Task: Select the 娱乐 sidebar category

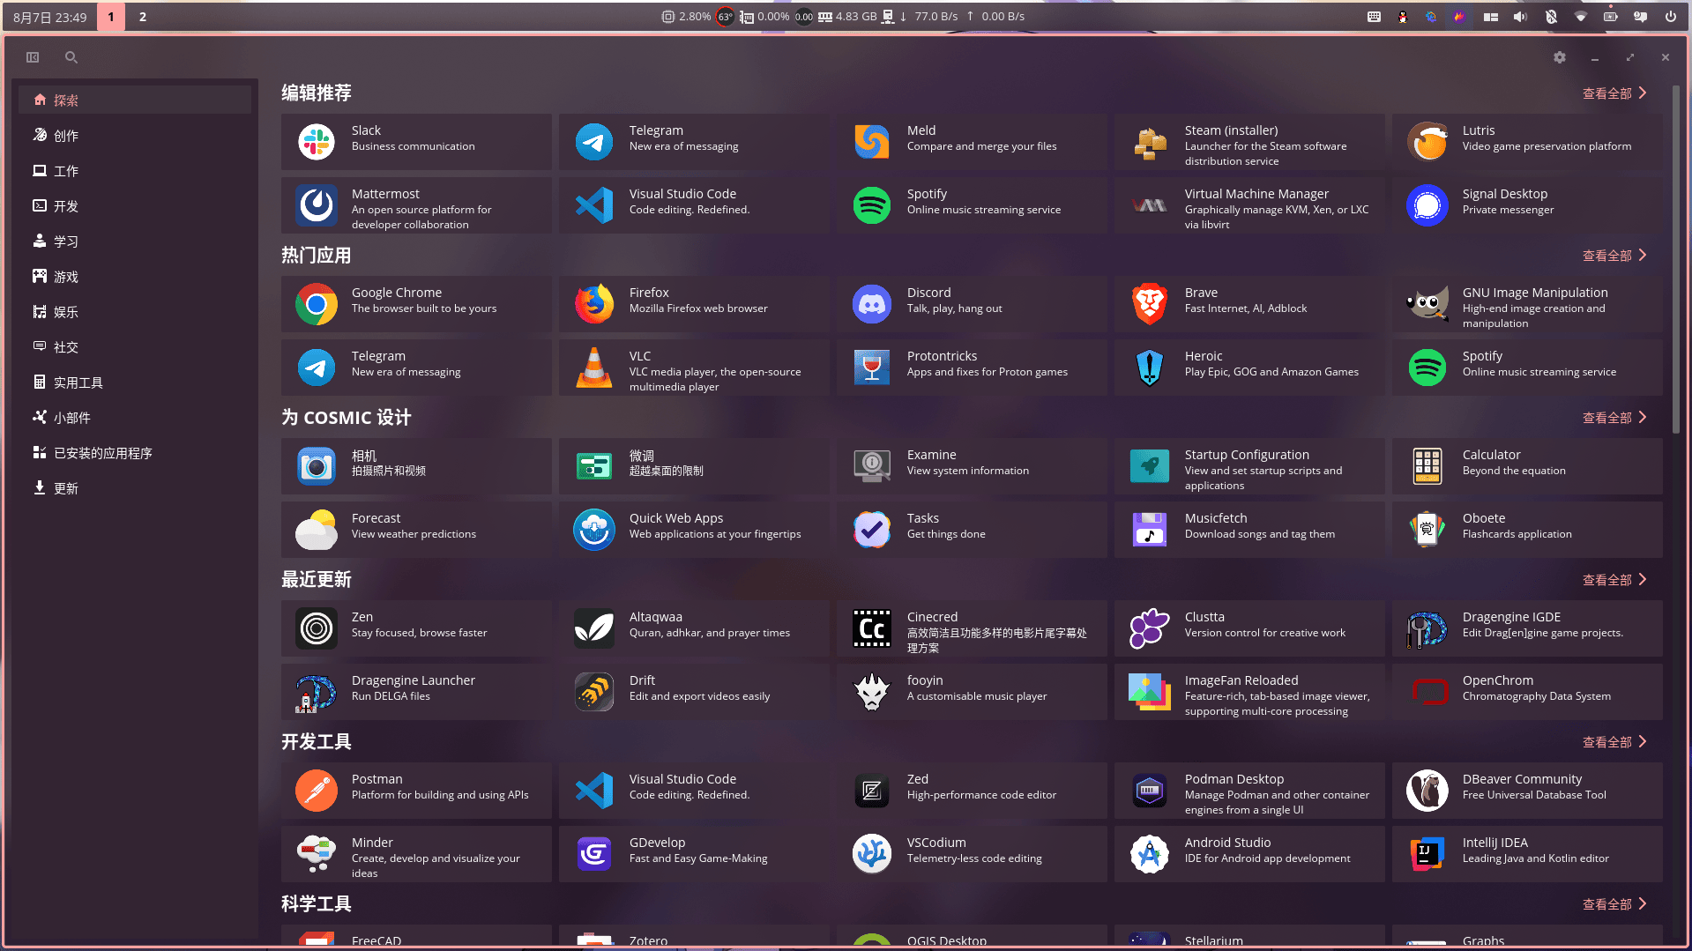Action: click(x=135, y=311)
